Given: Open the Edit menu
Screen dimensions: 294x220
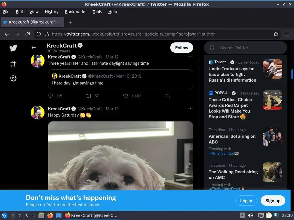Looking at the screenshot, I should point(20,12).
